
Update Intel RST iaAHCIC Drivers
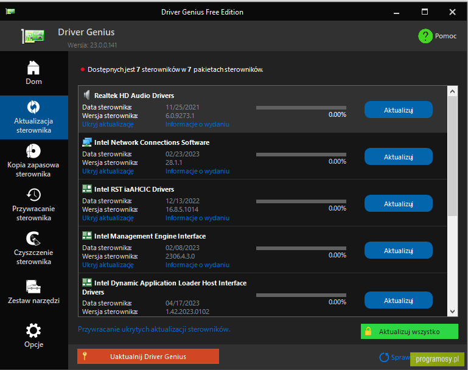click(399, 203)
